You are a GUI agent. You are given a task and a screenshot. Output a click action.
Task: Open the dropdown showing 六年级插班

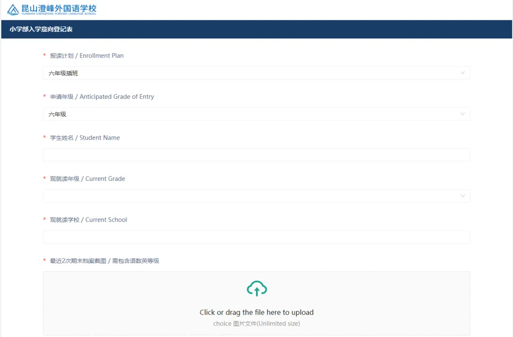[252, 73]
